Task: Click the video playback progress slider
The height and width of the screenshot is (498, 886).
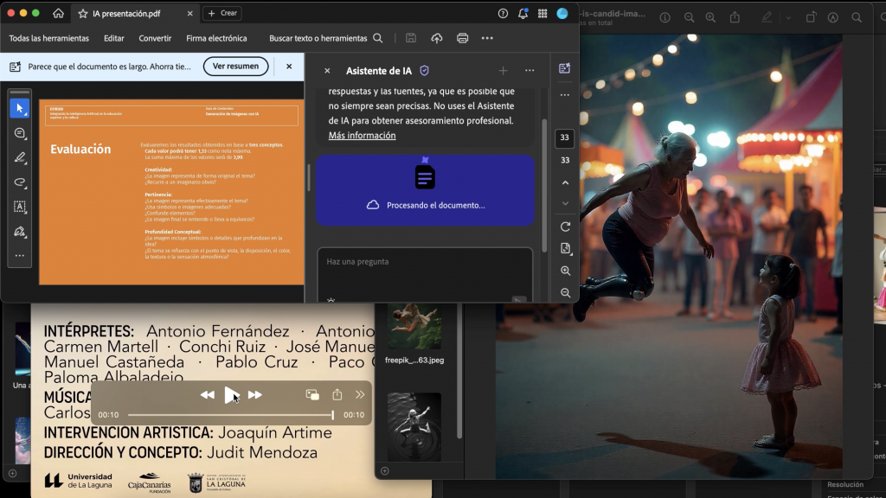Action: pos(230,415)
